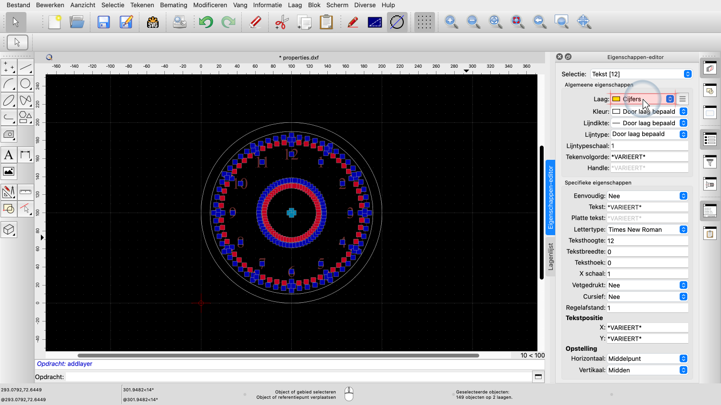Select the Text tool in the toolbox
Screen dimensions: 721x405
[x=9, y=155]
